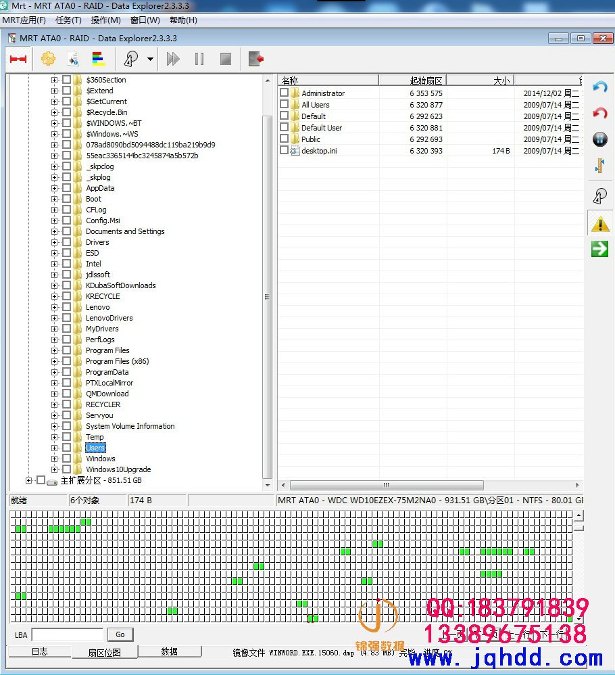Image resolution: width=615 pixels, height=675 pixels.
Task: Click the Windows folder icon in tree
Action: tap(78, 459)
